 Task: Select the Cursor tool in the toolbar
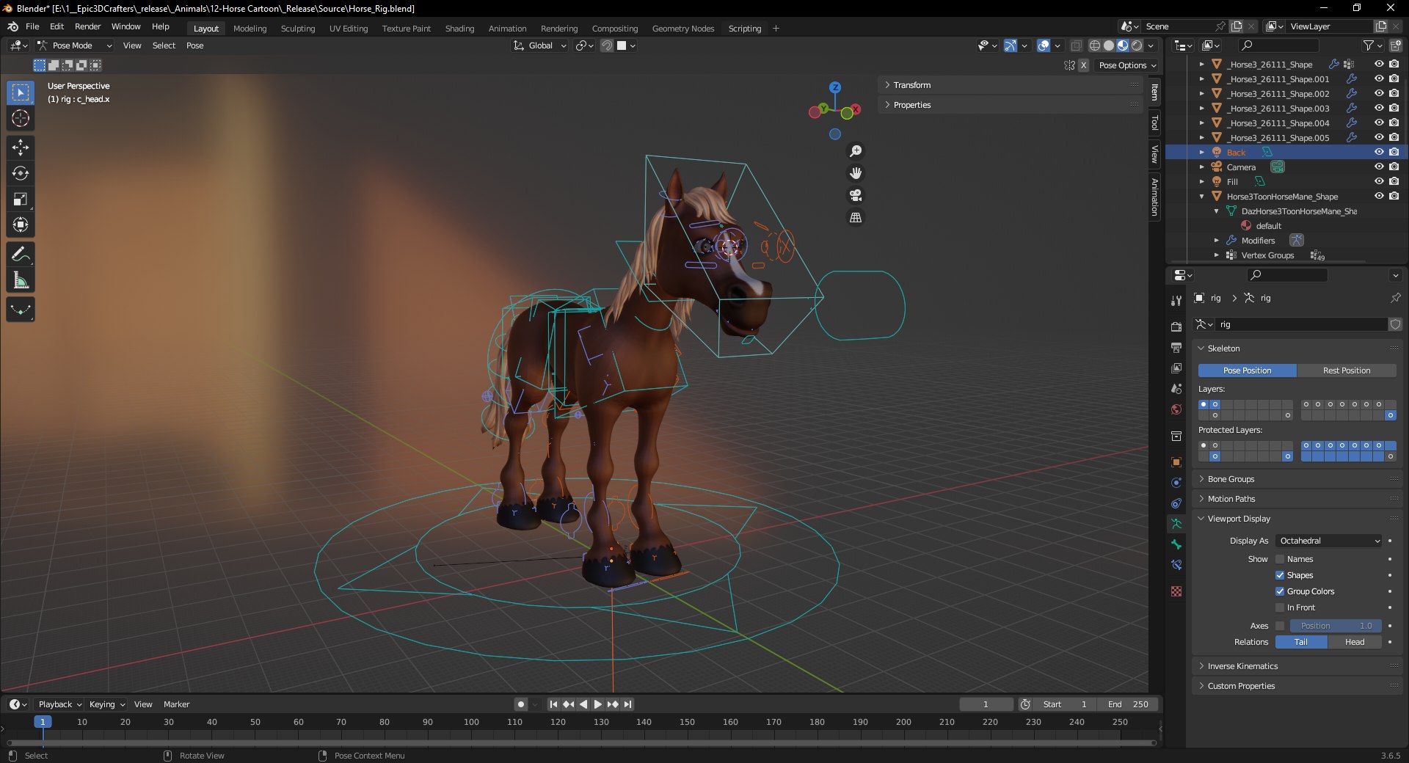(21, 118)
